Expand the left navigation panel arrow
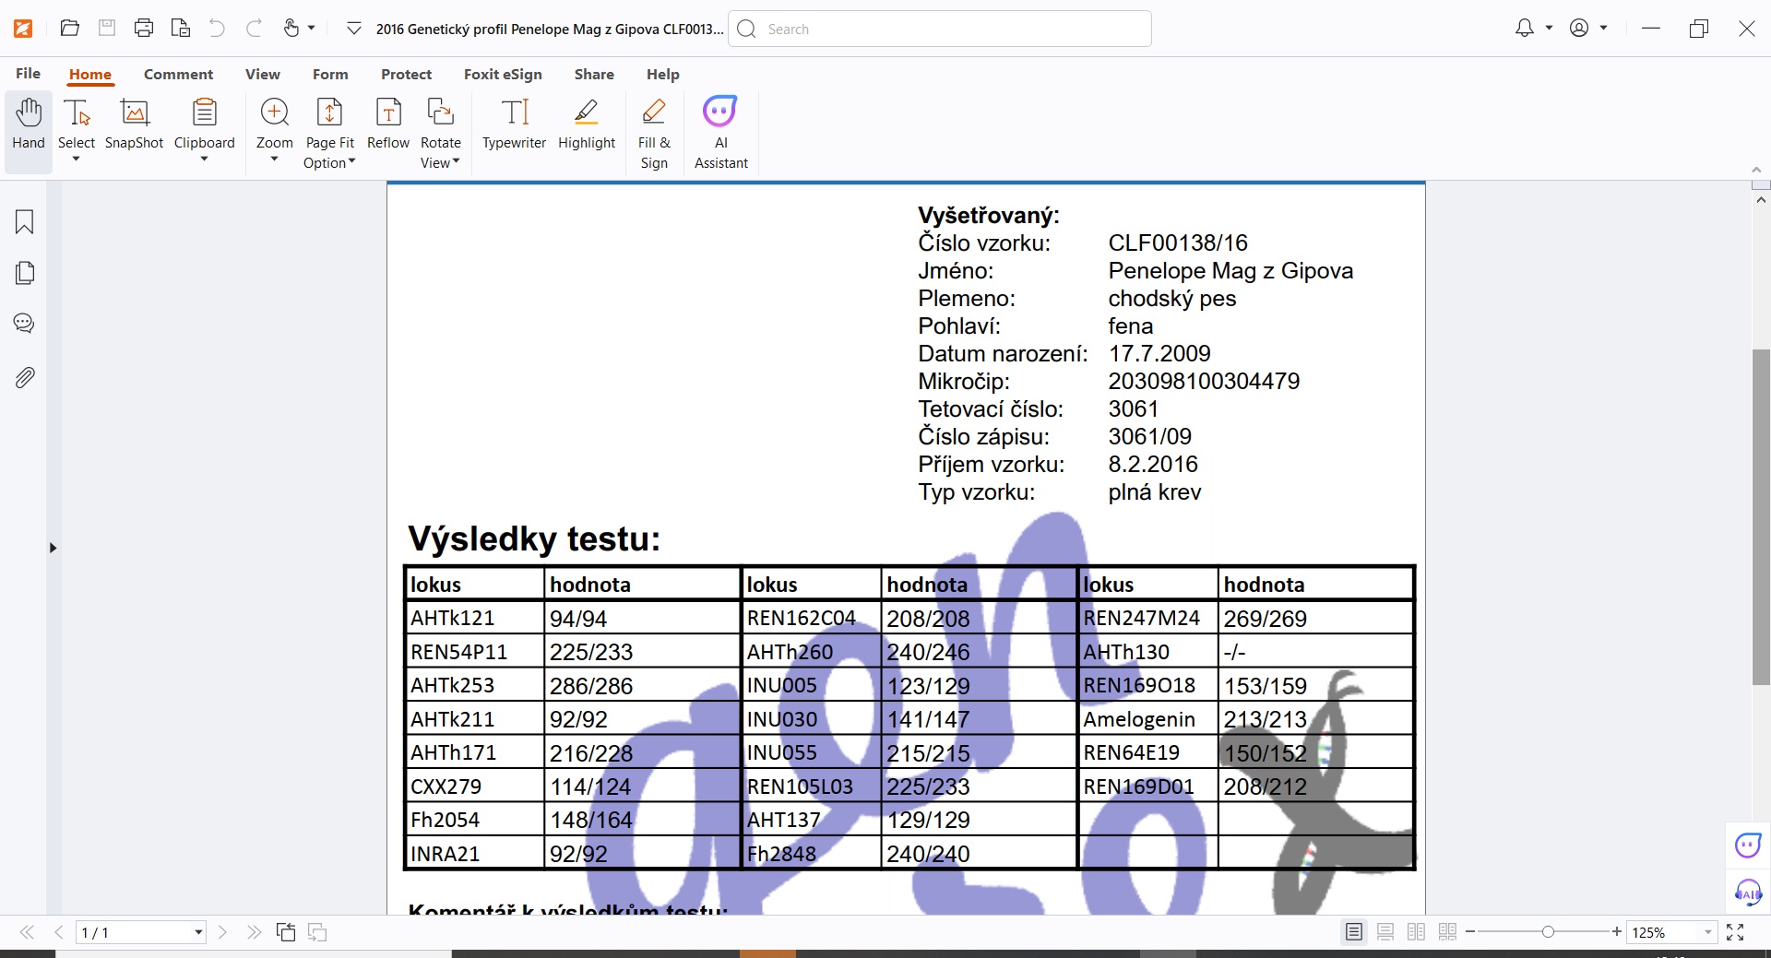 pyautogui.click(x=53, y=548)
